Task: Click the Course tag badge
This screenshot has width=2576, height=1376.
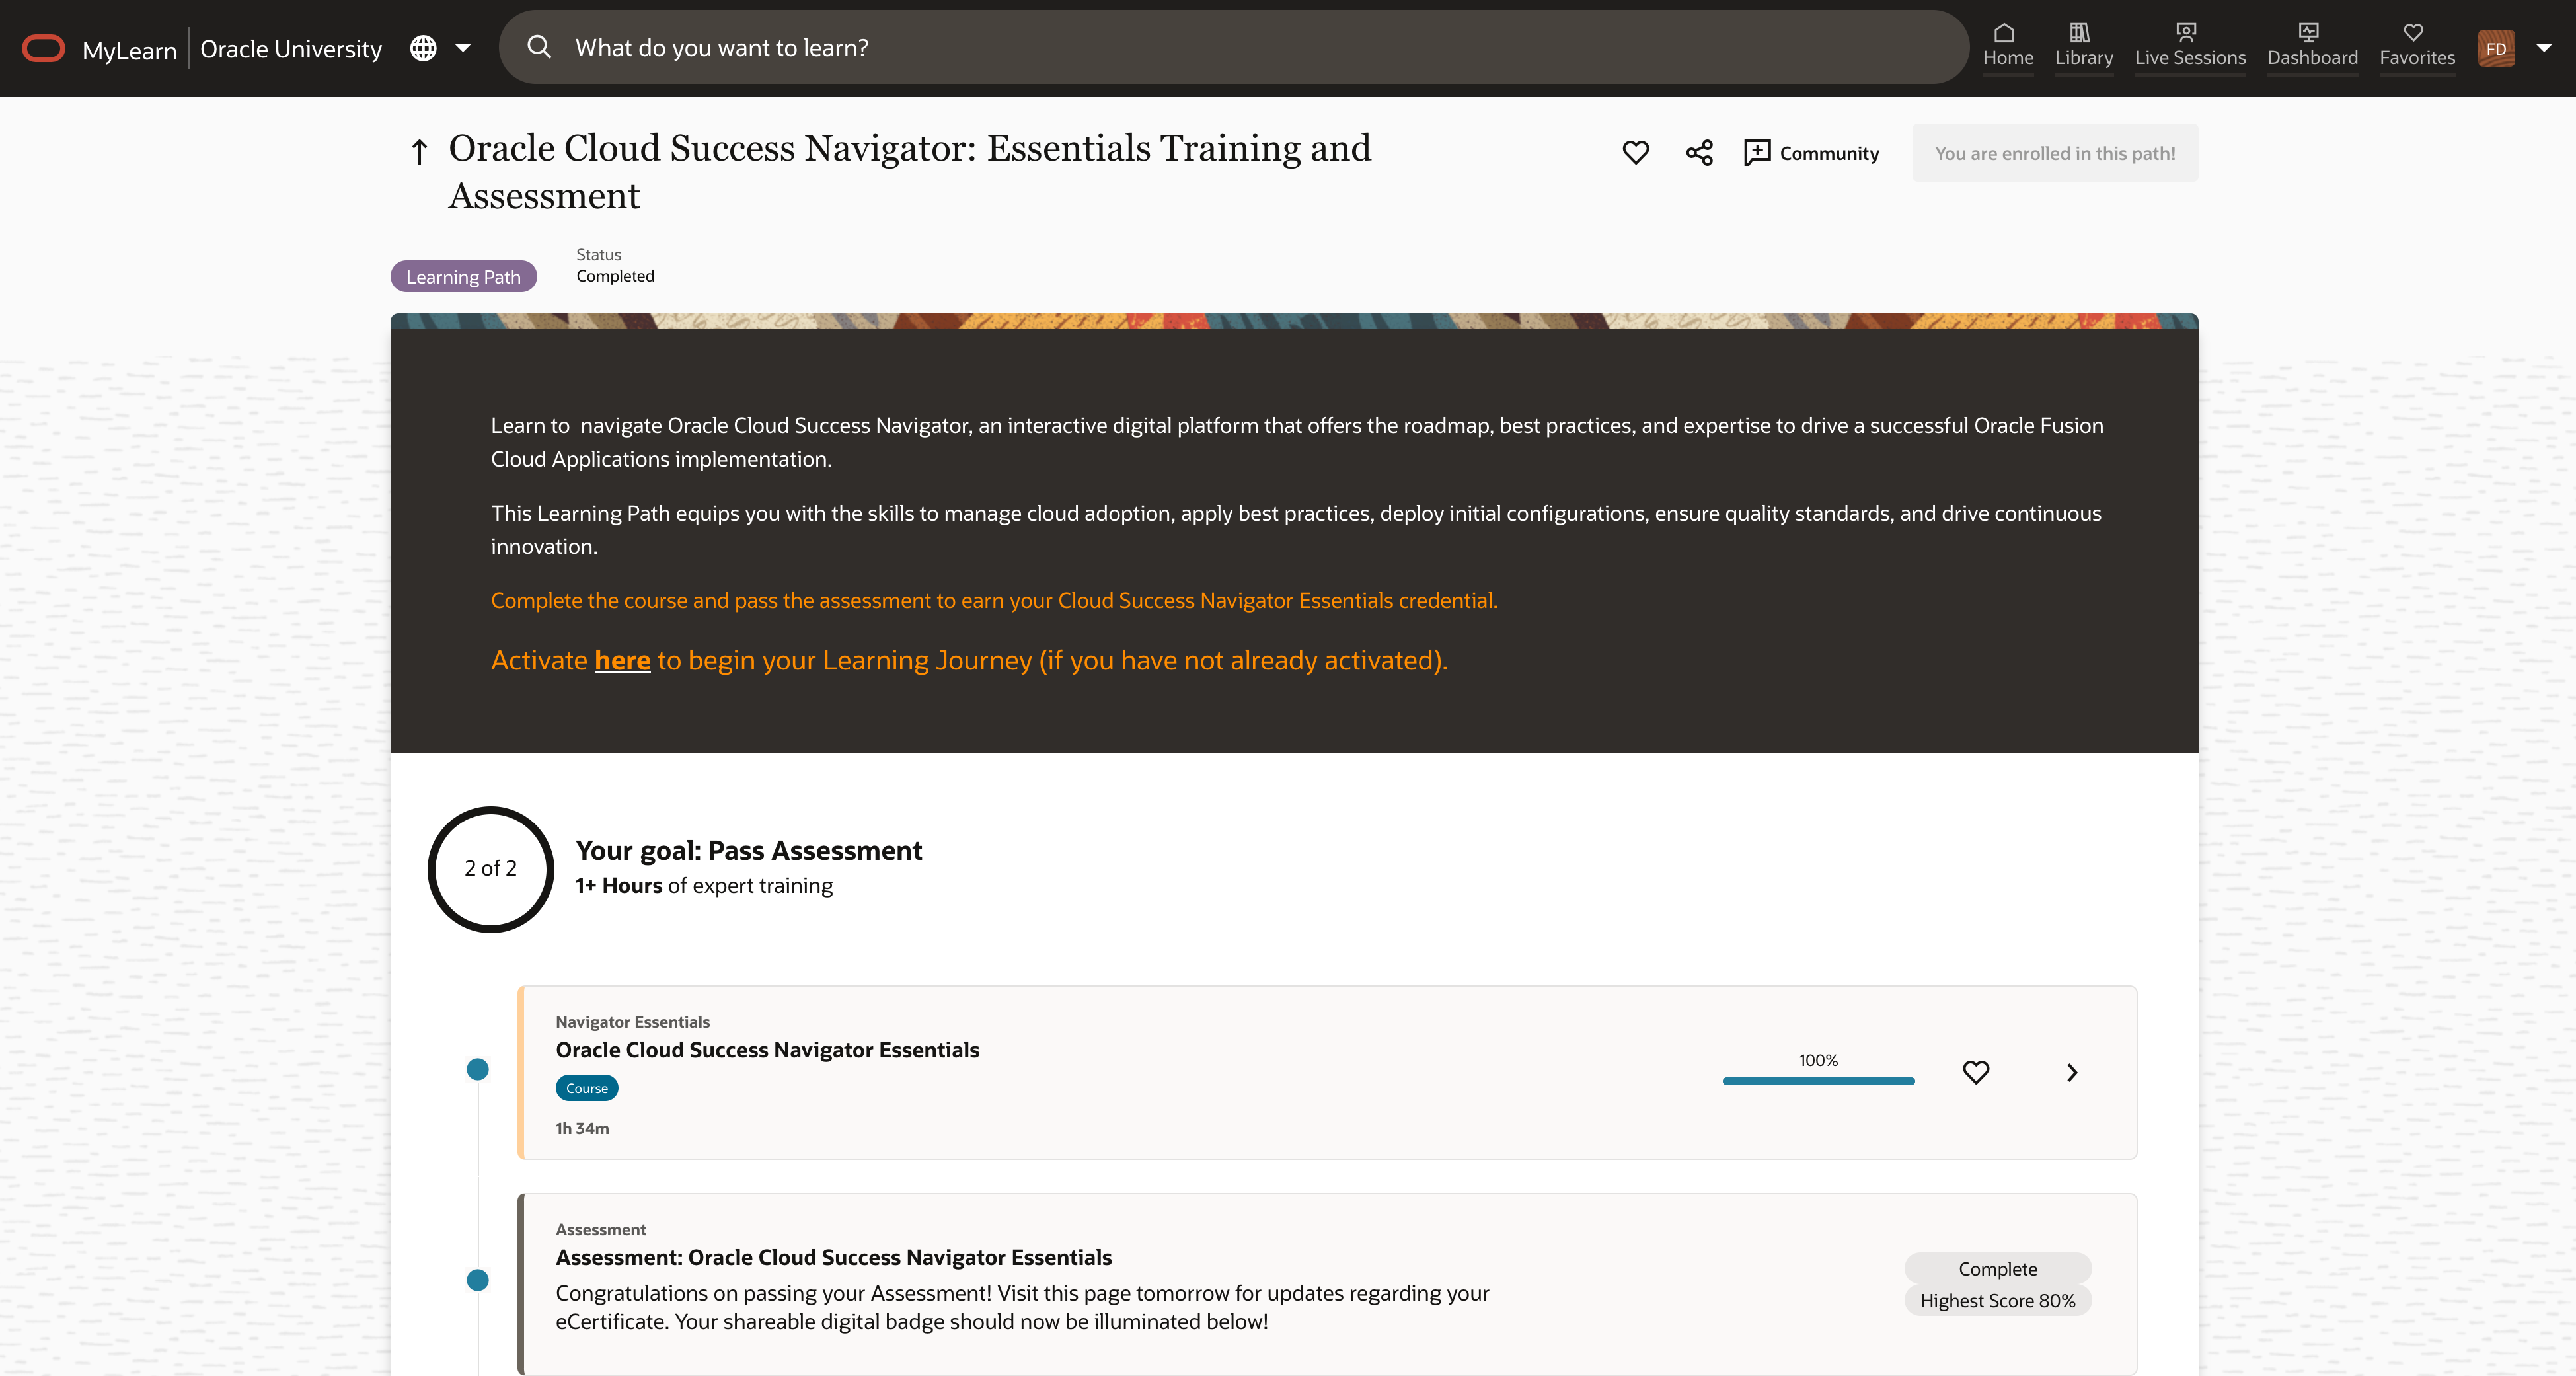Action: click(x=587, y=1088)
